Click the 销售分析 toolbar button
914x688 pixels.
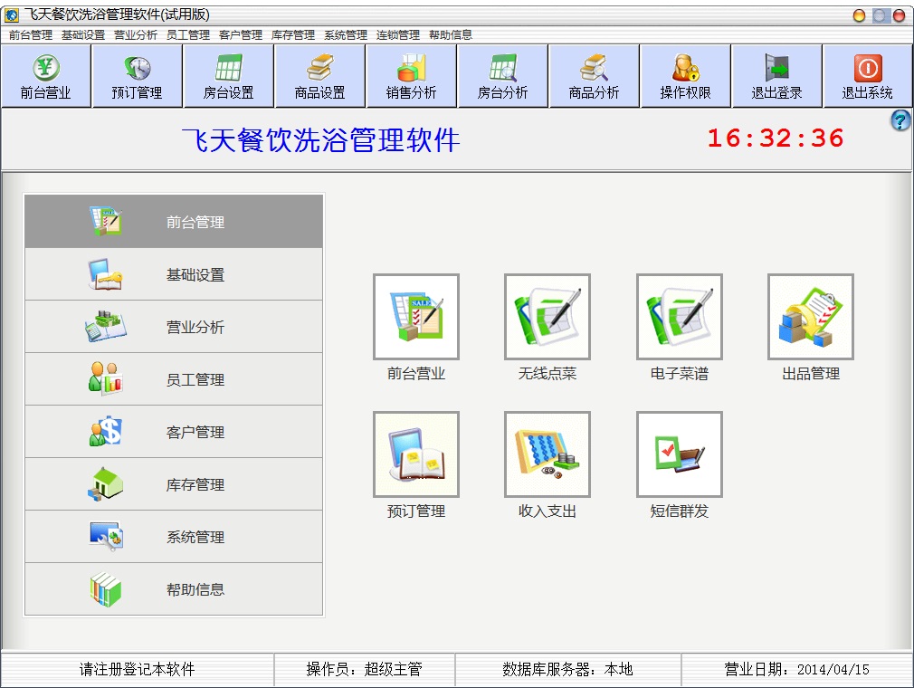[412, 77]
